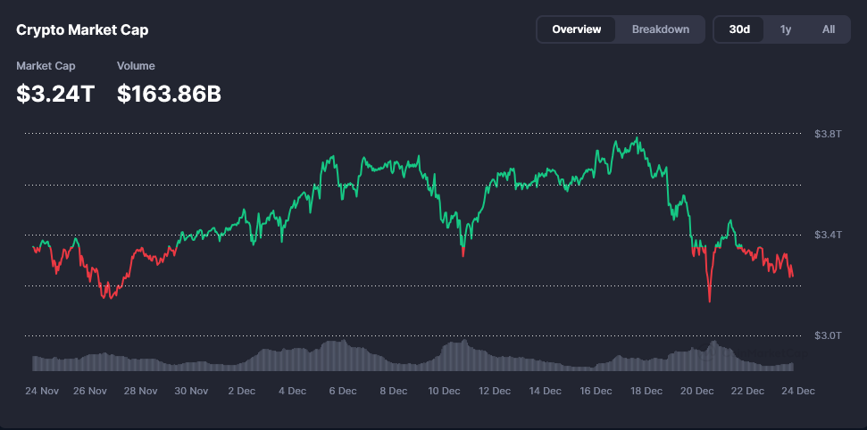Click the 18 Dec date label
This screenshot has width=867, height=430.
pos(646,391)
